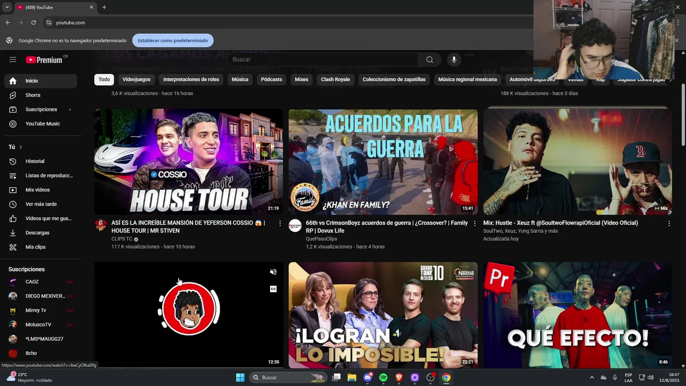Open YouTube Music in sidebar
This screenshot has width=686, height=386.
click(41, 124)
